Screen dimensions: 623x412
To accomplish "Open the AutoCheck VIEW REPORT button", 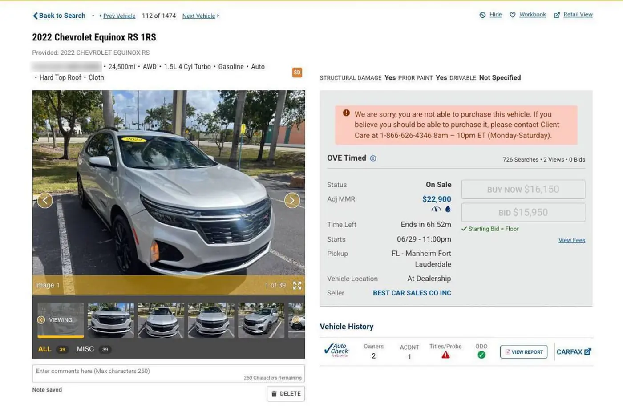I will 524,352.
